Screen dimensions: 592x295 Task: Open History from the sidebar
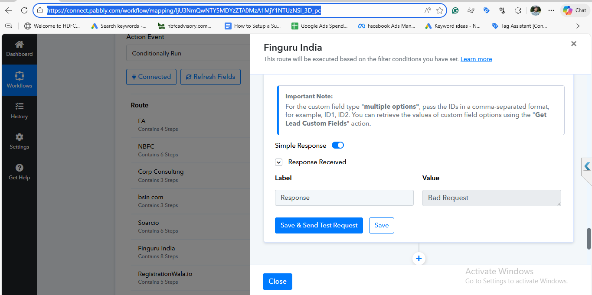coord(19,111)
